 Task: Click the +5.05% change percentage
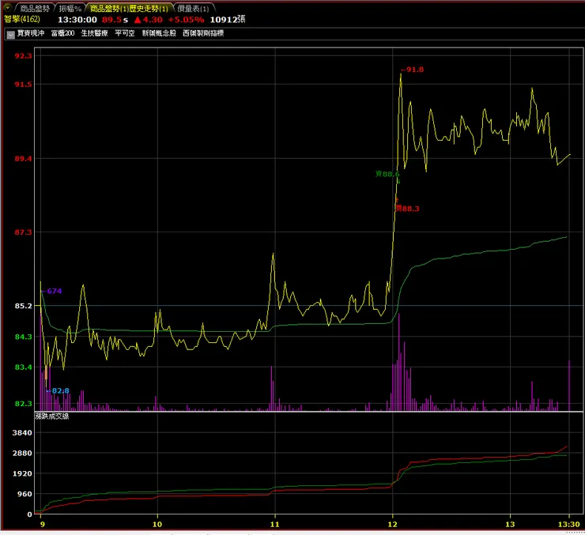pyautogui.click(x=186, y=20)
